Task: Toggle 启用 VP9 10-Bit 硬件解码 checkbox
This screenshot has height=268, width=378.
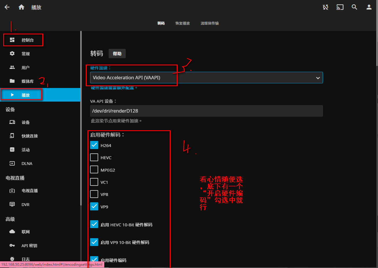Action: [94, 242]
